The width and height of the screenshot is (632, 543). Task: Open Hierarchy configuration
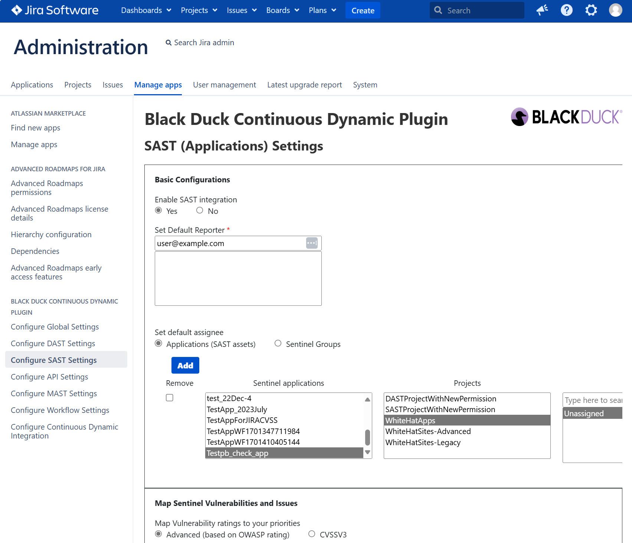(x=51, y=235)
